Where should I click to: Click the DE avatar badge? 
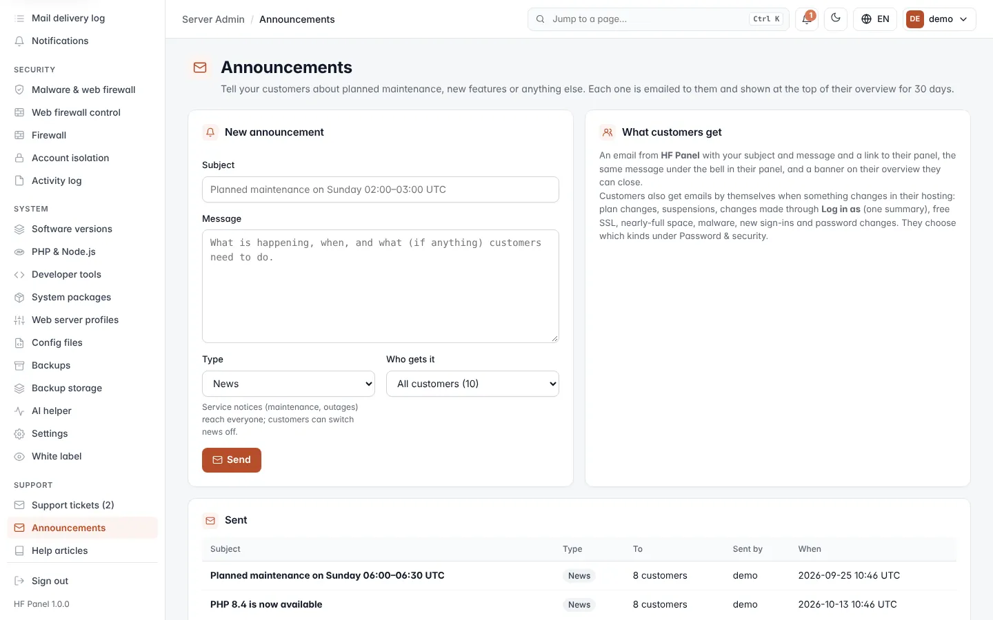pyautogui.click(x=915, y=19)
